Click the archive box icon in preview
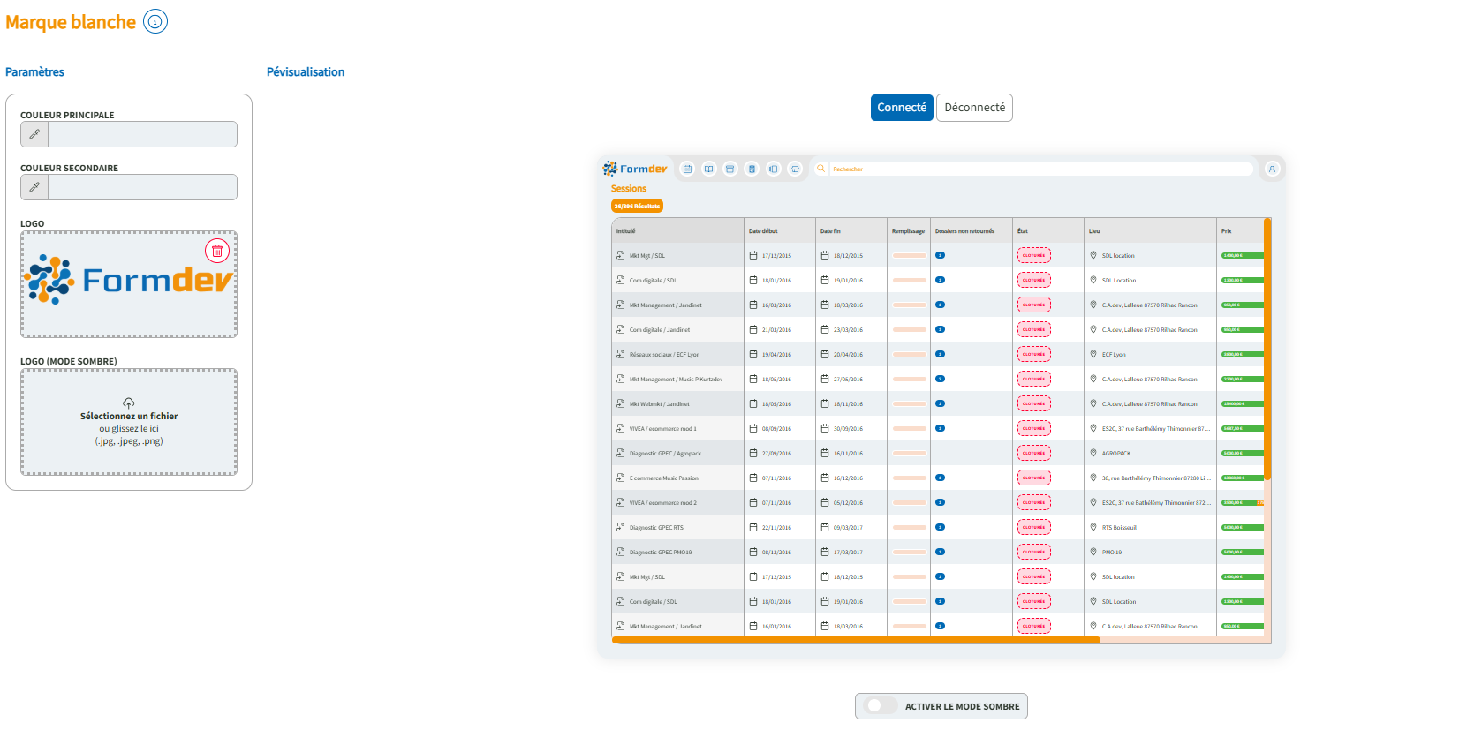This screenshot has height=730, width=1482. pyautogui.click(x=730, y=169)
